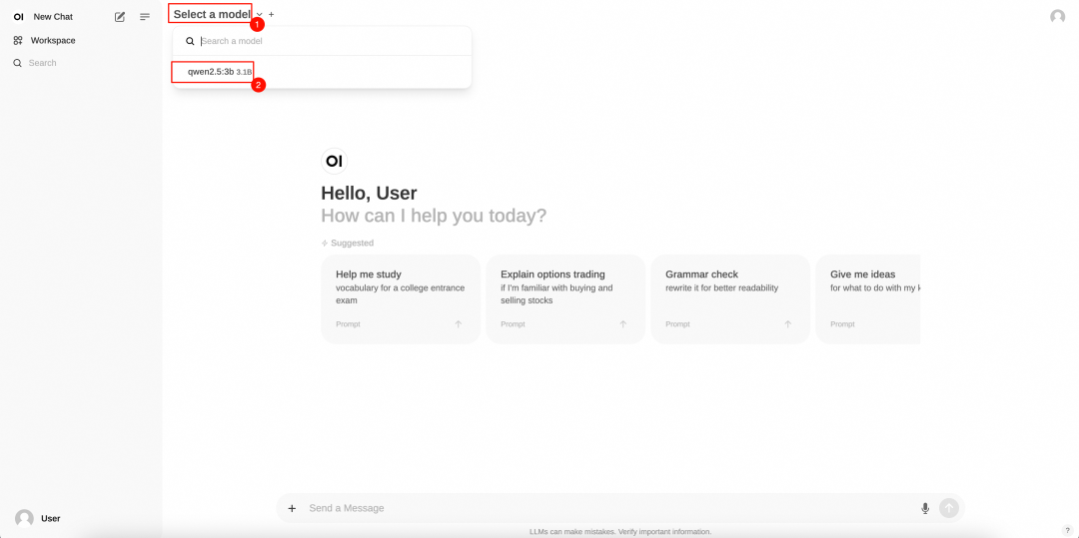Image resolution: width=1079 pixels, height=538 pixels.
Task: Click the microphone voice input icon
Action: point(925,508)
